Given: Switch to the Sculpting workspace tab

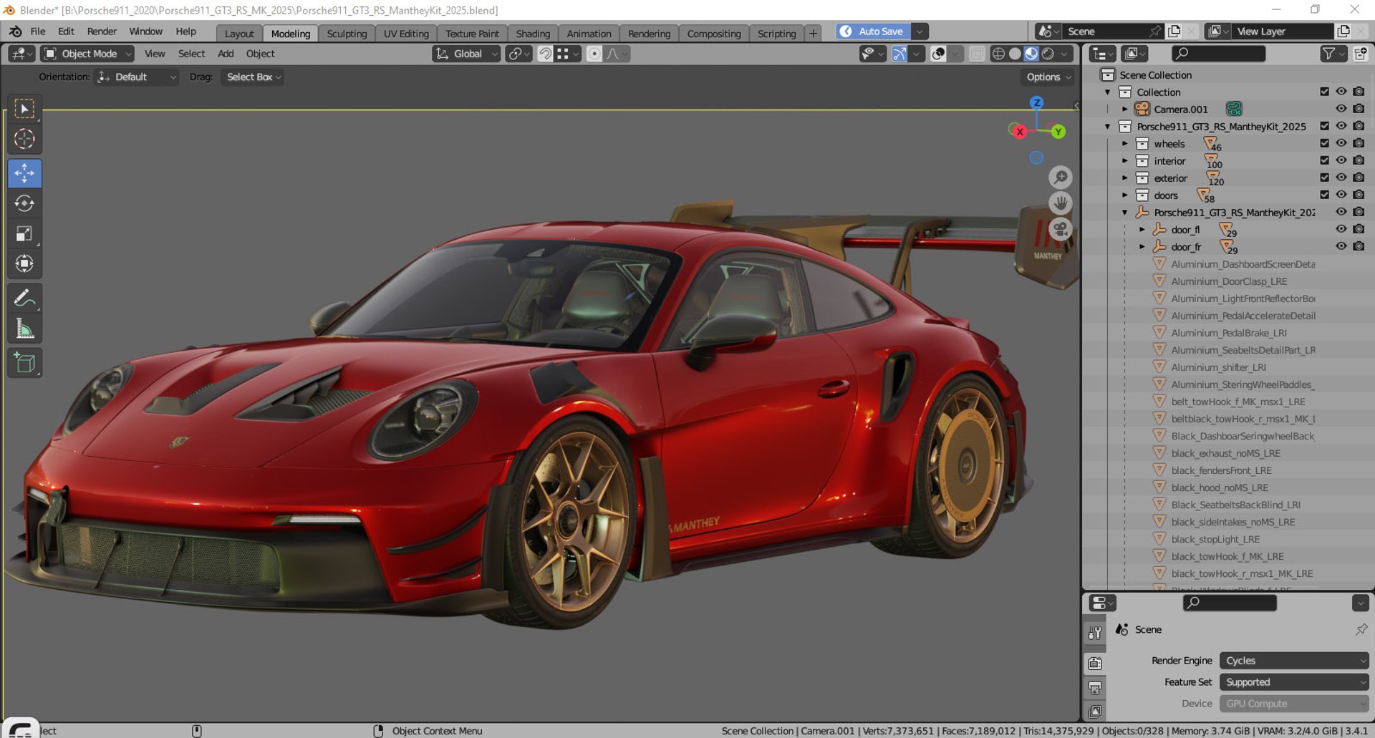Looking at the screenshot, I should pos(347,34).
